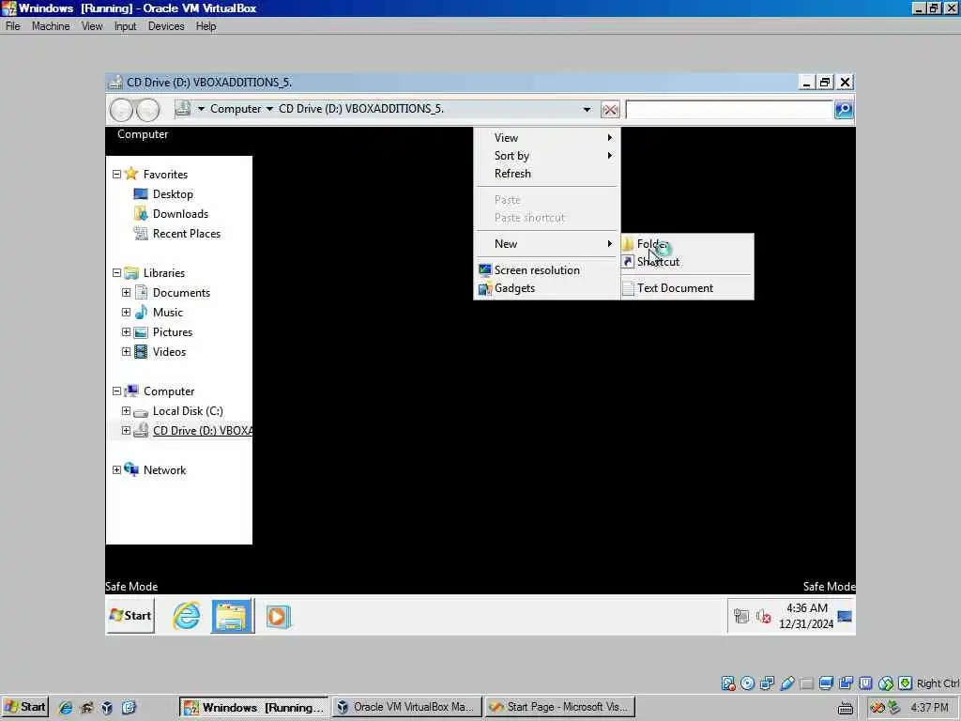This screenshot has width=961, height=721.
Task: Click the mouse integration status icon
Action: pyautogui.click(x=886, y=683)
